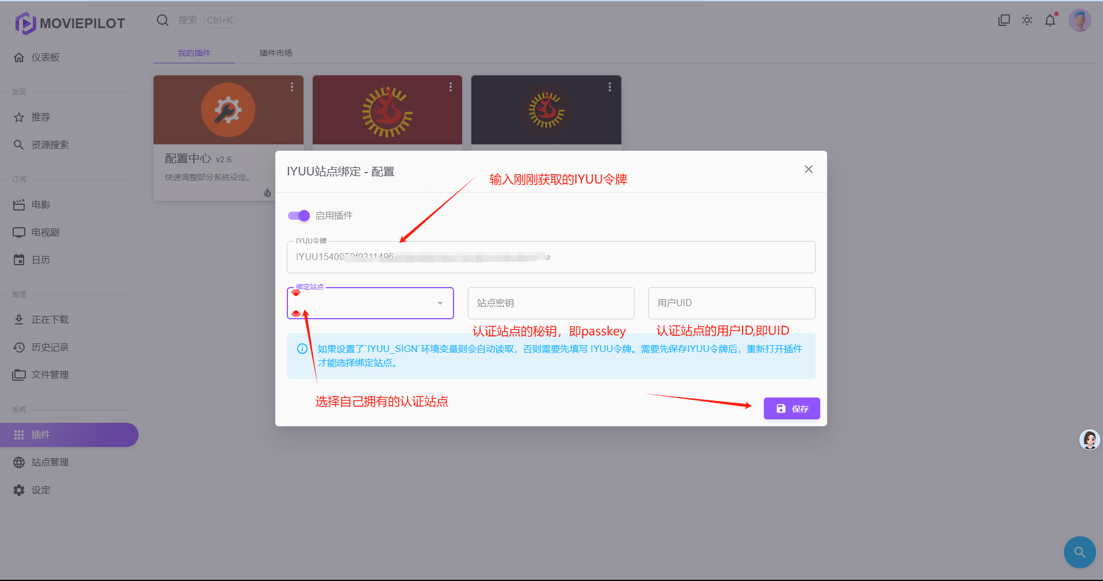Screen dimensions: 1103x581
Task: Switch to the 我的插件 tab
Action: [x=194, y=53]
